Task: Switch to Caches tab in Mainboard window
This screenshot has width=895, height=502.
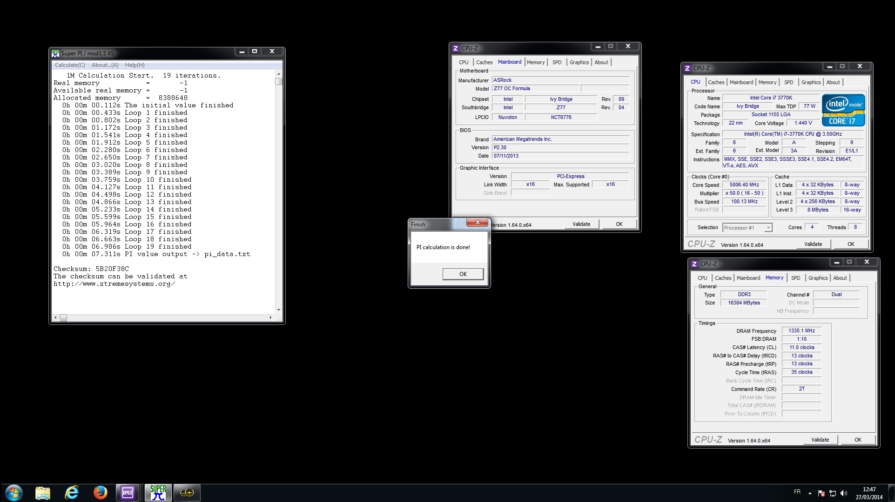Action: point(484,62)
